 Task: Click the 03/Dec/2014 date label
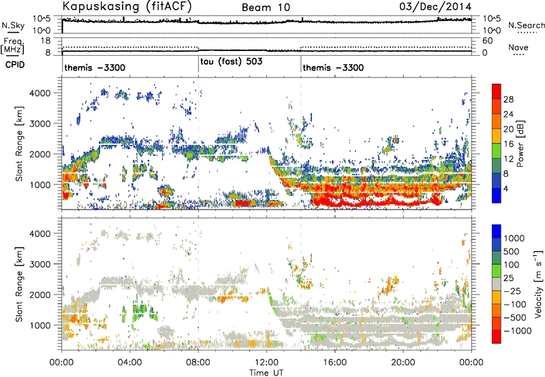tap(435, 7)
